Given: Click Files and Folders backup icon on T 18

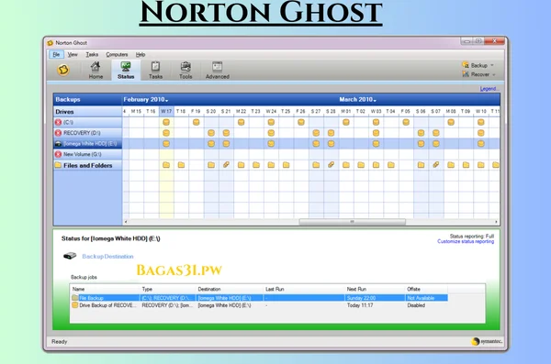Looking at the screenshot, I should [181, 165].
